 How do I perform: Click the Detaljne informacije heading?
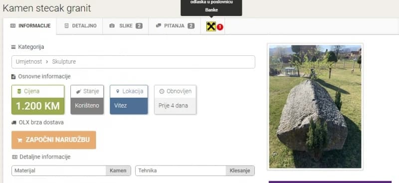[45, 157]
